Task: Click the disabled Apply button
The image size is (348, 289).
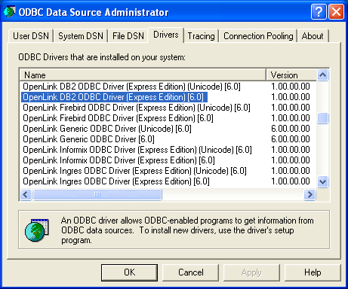Action: click(x=251, y=272)
